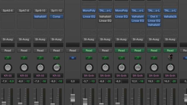The height and width of the screenshot is (105, 187).
Task: Open the green Read menu on the Dist II channel
Action: click(154, 50)
